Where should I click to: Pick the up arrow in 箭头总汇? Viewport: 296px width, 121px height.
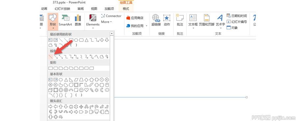tap(61, 107)
